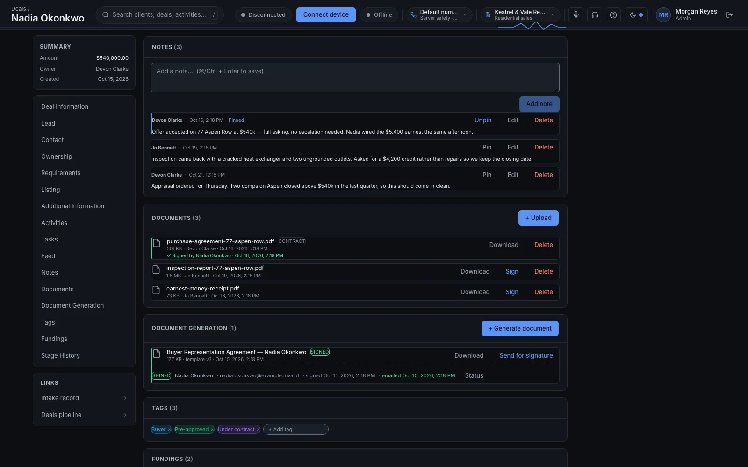Screen dimensions: 748x467
Task: Click the MR user avatar
Action: pos(663,15)
